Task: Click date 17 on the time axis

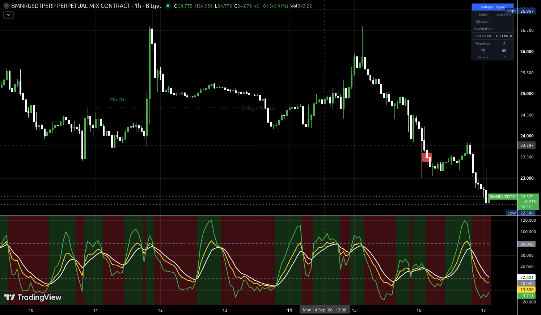Action: [483, 310]
